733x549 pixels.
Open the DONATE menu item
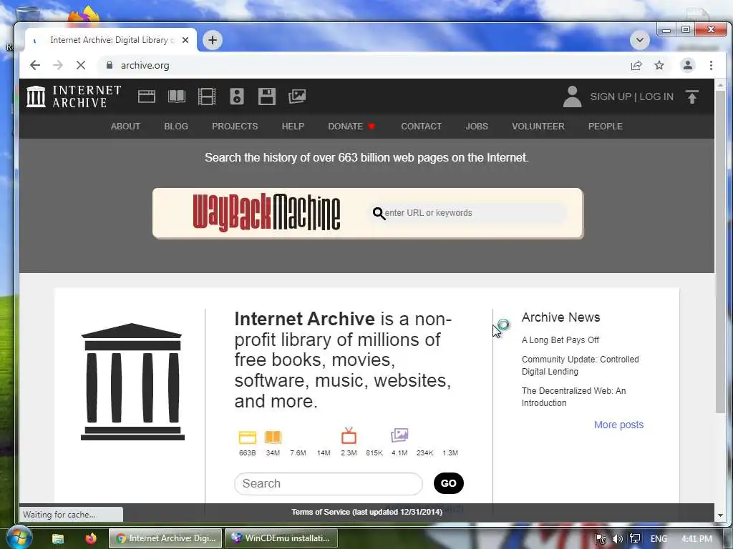pyautogui.click(x=351, y=126)
